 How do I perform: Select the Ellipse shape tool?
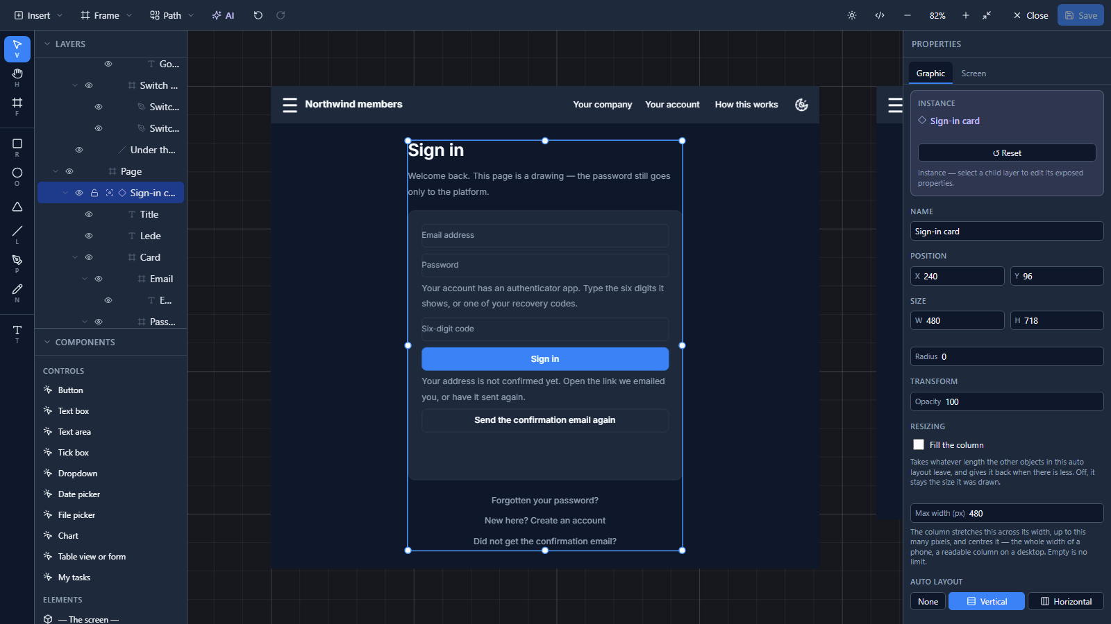coord(17,176)
